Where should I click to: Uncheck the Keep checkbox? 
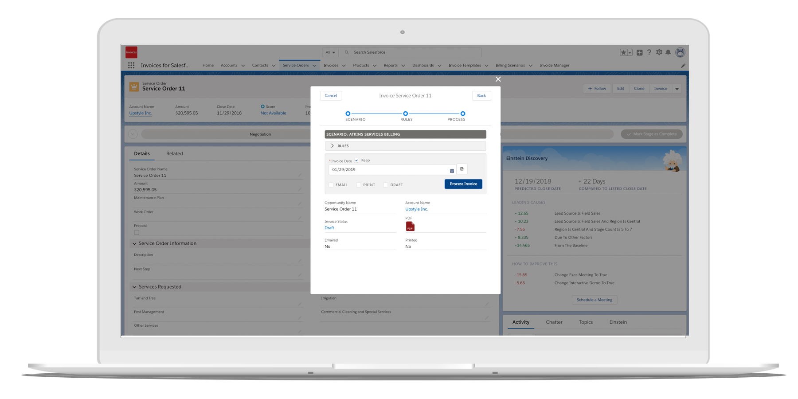tap(356, 160)
